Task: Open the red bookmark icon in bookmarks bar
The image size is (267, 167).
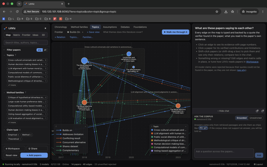Action: (x=55, y=19)
